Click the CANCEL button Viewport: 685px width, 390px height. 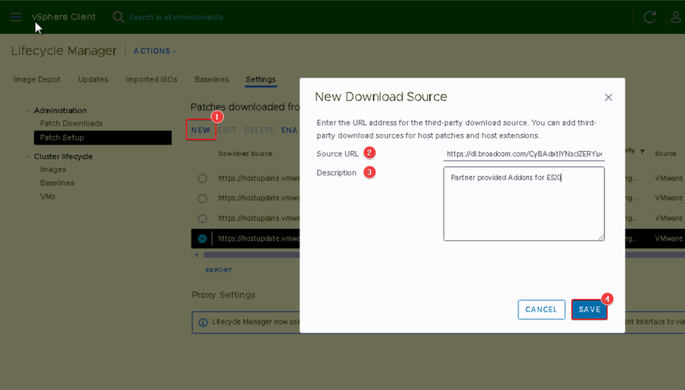(x=541, y=310)
